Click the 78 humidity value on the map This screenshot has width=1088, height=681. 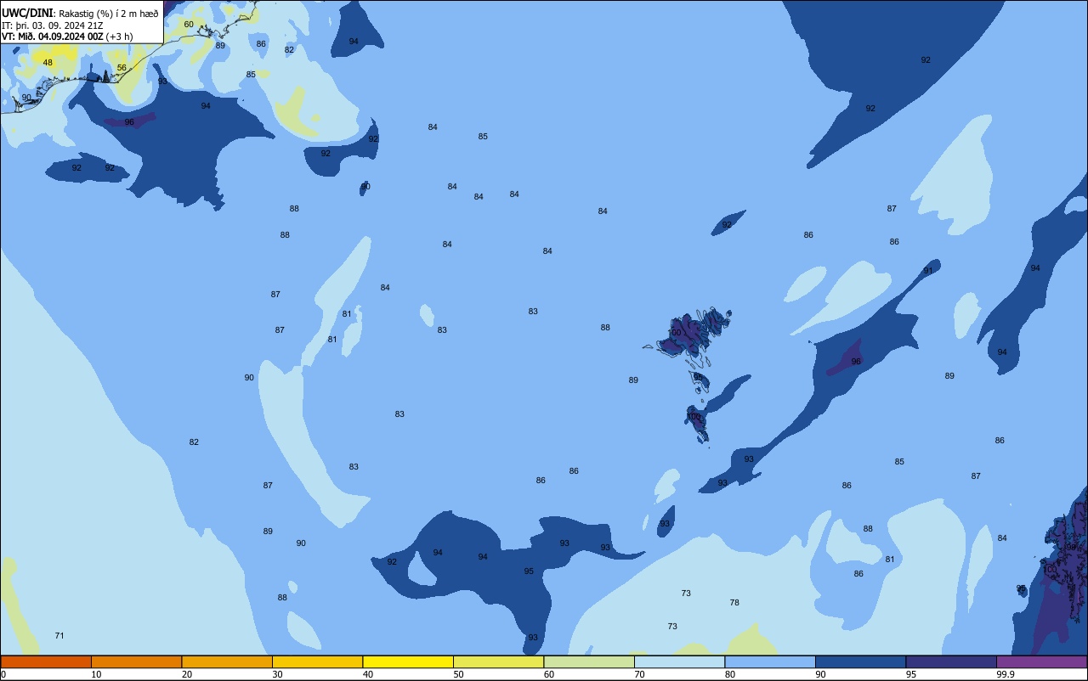(734, 603)
